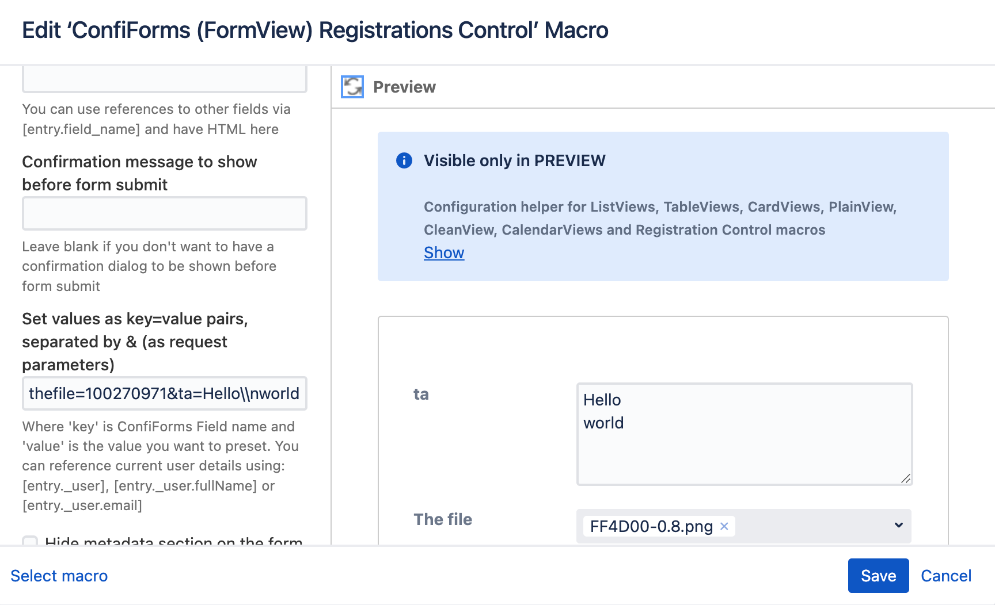Save the macro changes

pyautogui.click(x=878, y=576)
